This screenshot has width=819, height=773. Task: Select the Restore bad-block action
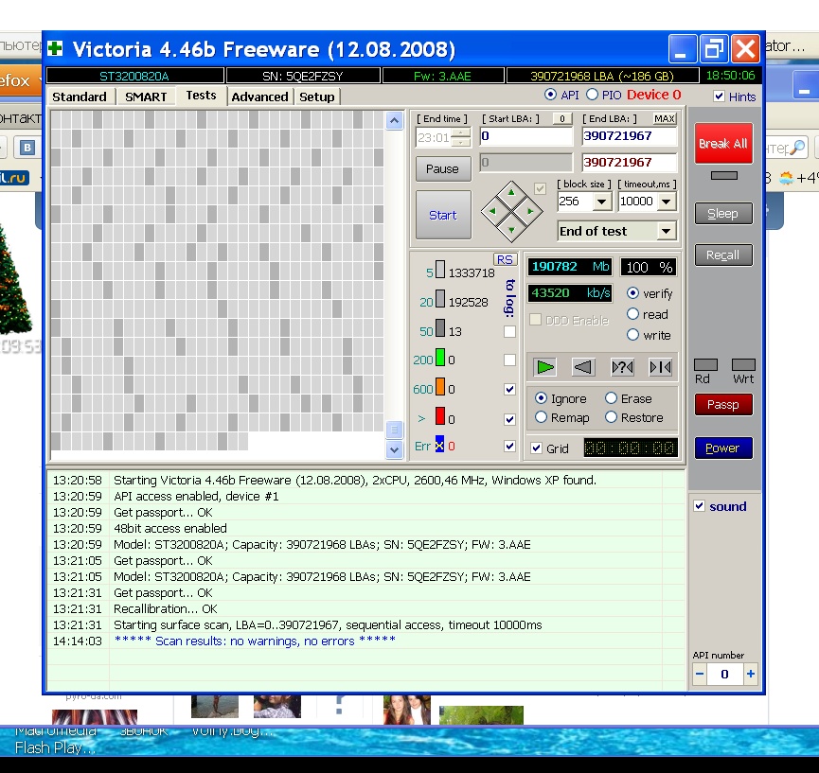611,417
